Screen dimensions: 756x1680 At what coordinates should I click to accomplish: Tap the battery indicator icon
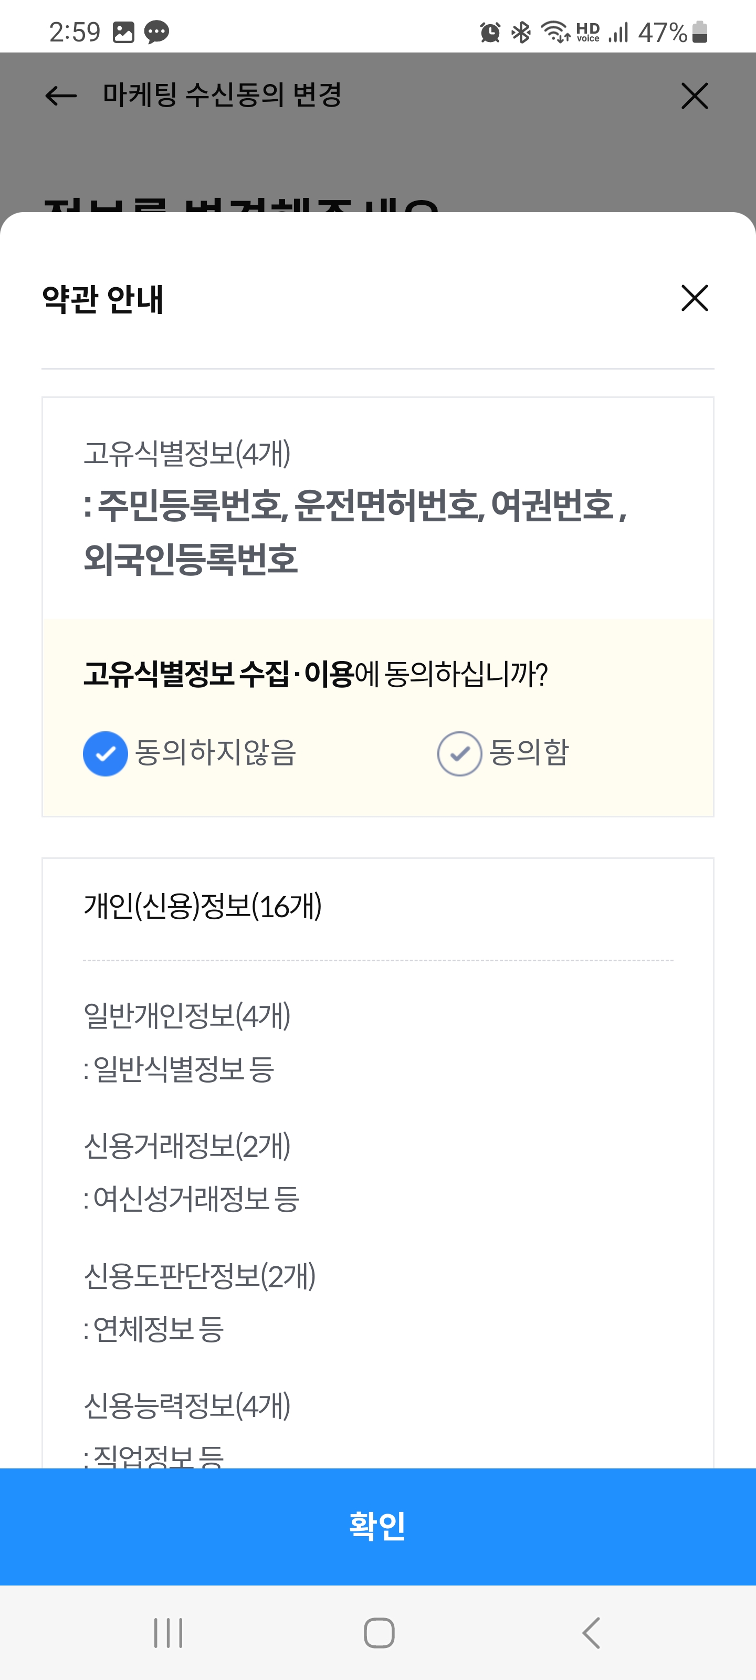pyautogui.click(x=699, y=32)
